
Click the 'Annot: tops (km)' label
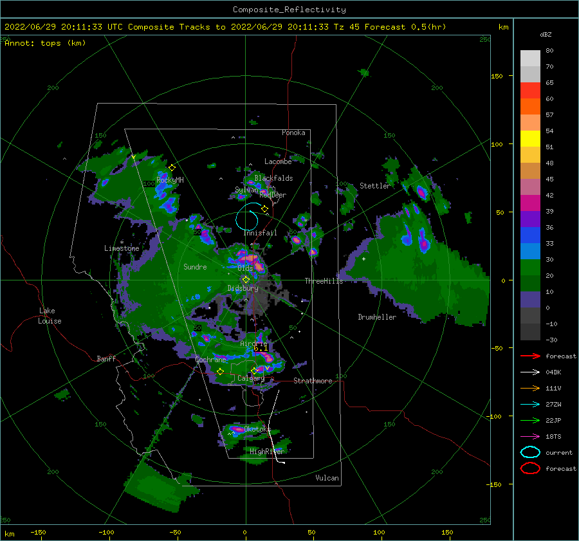45,43
